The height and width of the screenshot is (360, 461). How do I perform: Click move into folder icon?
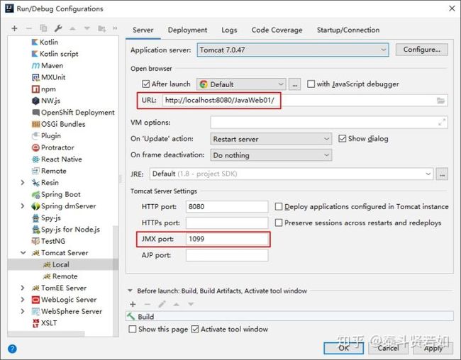[x=101, y=28]
